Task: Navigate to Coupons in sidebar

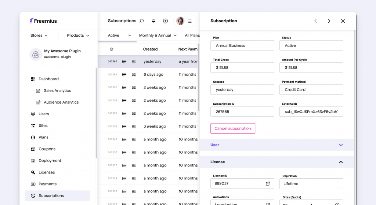Action: click(47, 149)
